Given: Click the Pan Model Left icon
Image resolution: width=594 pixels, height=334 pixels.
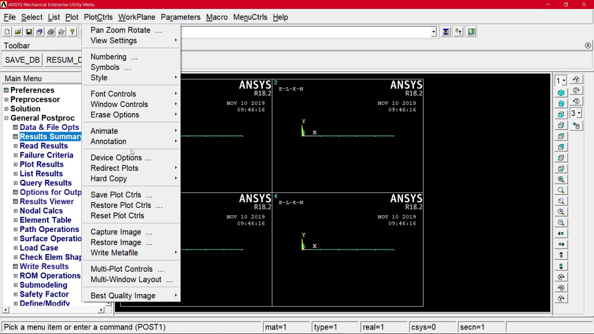Looking at the screenshot, I should click(x=561, y=234).
